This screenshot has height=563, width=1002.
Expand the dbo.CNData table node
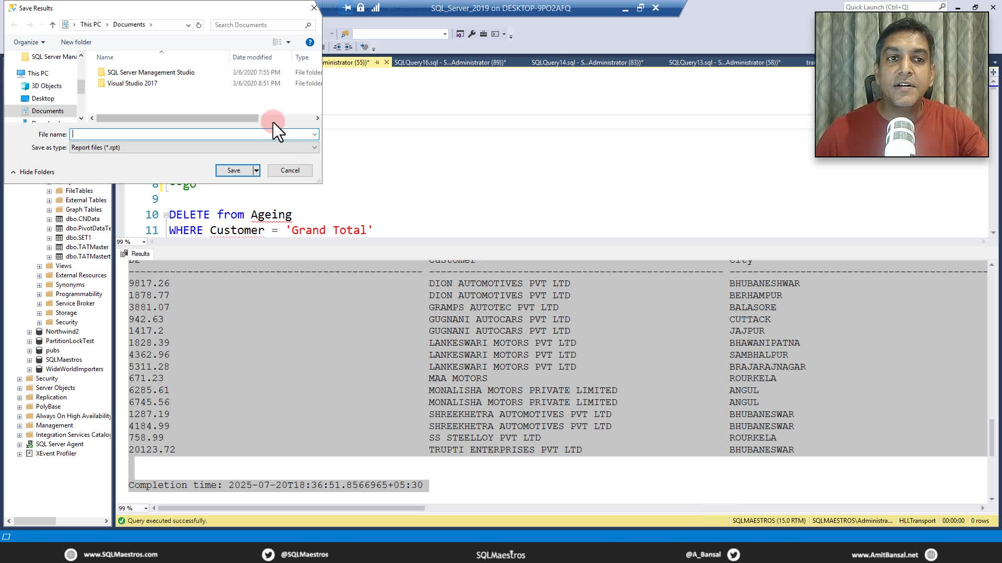click(x=49, y=219)
